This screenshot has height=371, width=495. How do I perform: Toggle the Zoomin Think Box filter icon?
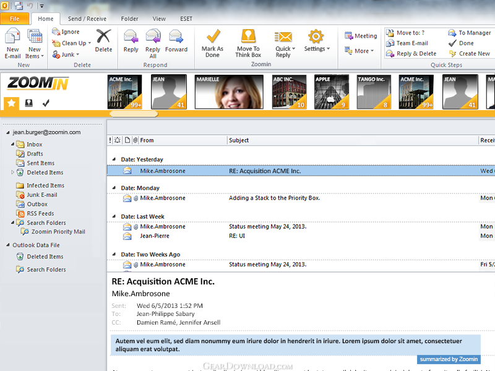(28, 103)
